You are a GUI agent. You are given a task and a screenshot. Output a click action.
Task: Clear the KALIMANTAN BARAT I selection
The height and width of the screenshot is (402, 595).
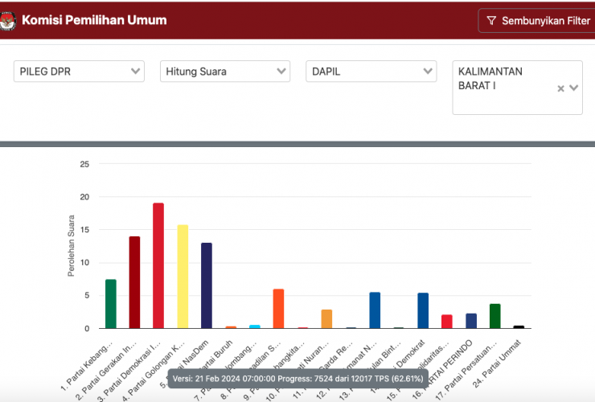pyautogui.click(x=560, y=89)
